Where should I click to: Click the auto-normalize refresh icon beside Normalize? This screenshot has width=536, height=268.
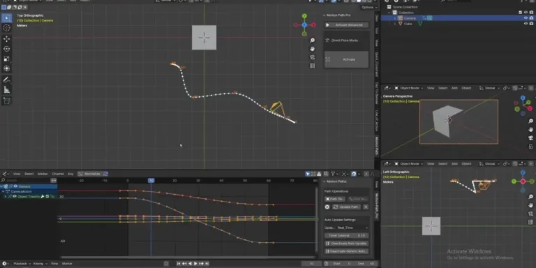pyautogui.click(x=105, y=174)
